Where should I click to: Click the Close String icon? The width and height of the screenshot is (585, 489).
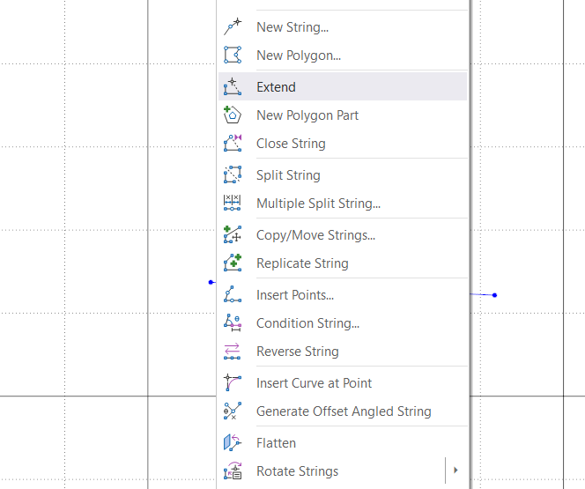pyautogui.click(x=233, y=144)
